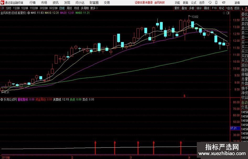The image size is (248, 159).
Task: Open the 财富圈 menu
Action: 94,3
